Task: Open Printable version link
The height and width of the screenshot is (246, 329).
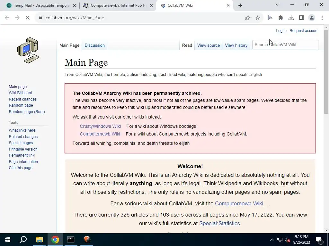Action: [x=23, y=149]
